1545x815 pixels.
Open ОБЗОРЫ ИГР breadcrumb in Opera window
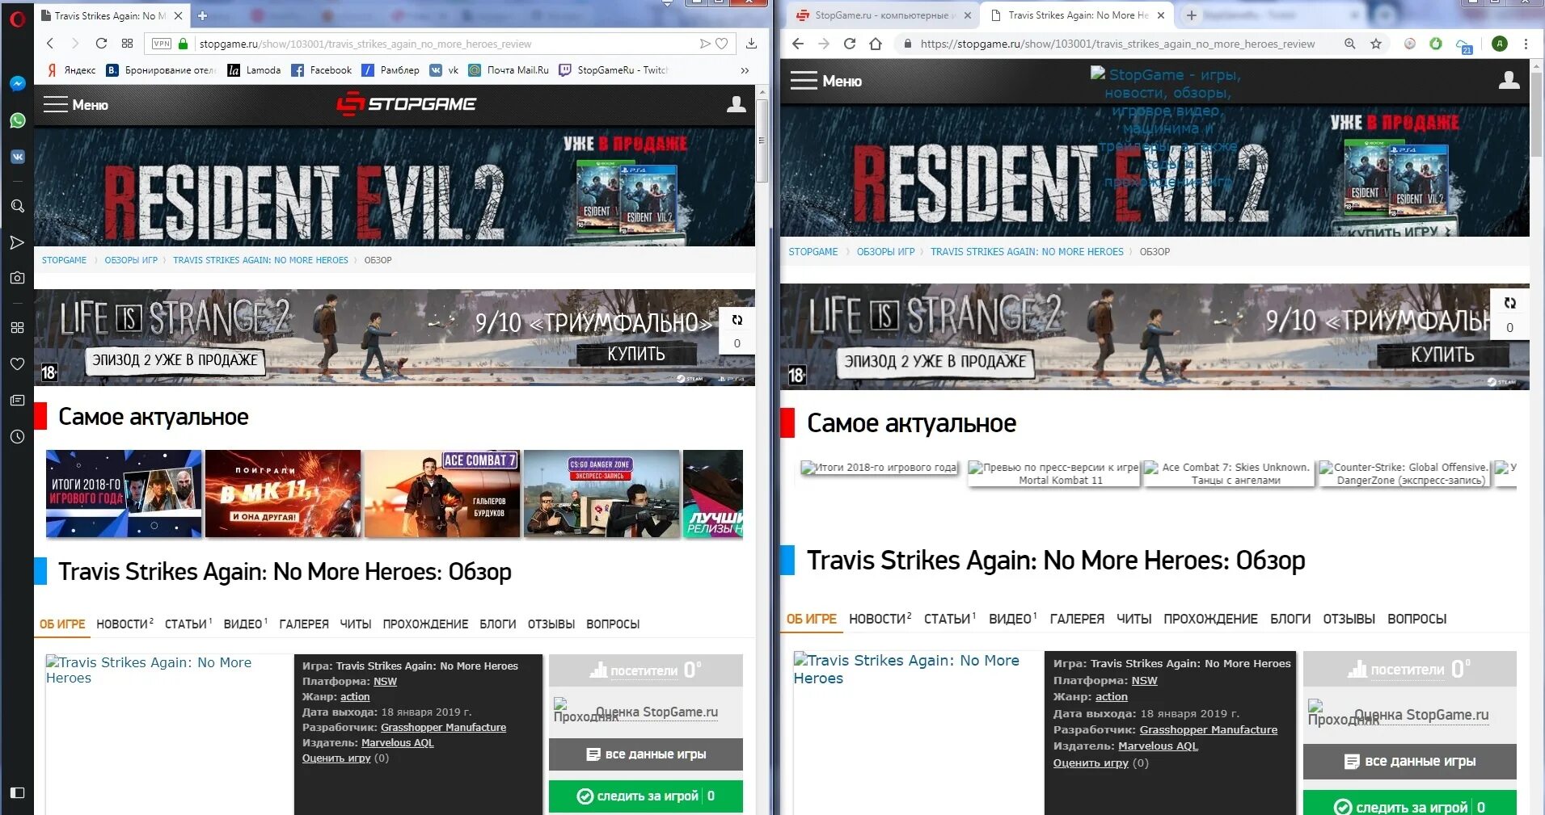click(131, 260)
